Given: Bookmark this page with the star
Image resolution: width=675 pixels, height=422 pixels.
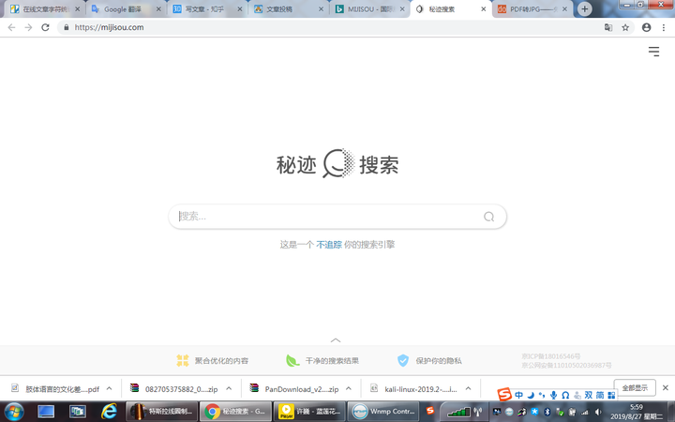Looking at the screenshot, I should point(625,27).
